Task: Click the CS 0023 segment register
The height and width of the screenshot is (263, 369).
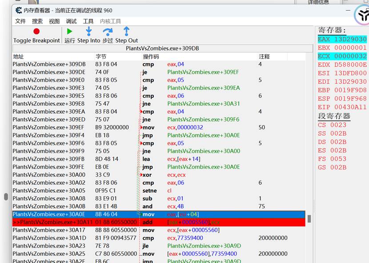Action: pyautogui.click(x=332, y=125)
